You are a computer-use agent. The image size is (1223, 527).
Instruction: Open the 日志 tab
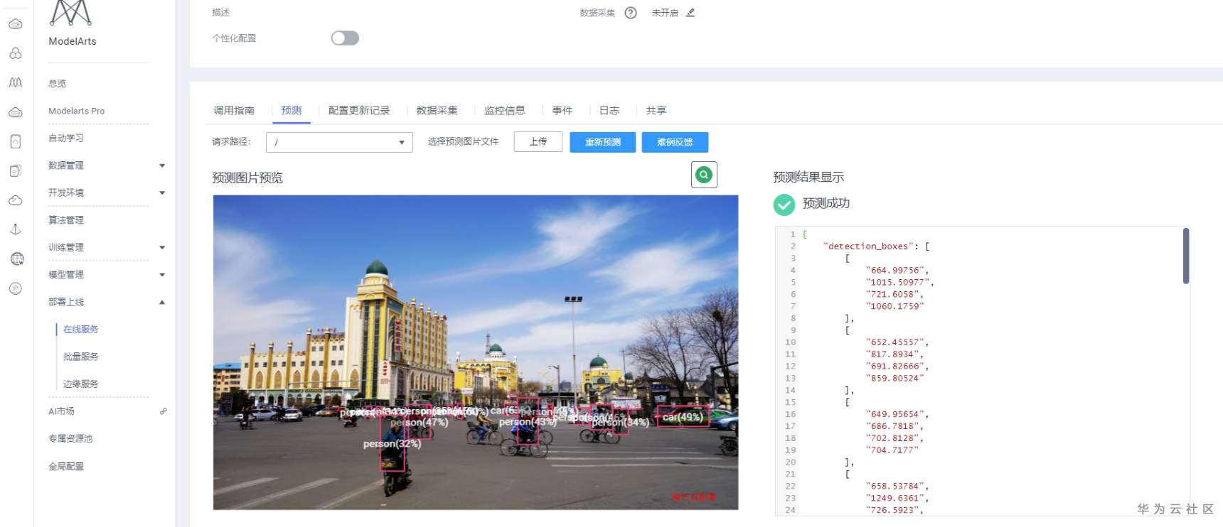coord(609,110)
